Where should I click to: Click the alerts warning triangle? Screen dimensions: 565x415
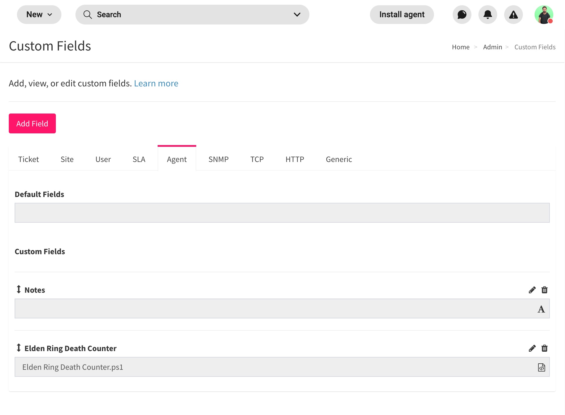513,14
